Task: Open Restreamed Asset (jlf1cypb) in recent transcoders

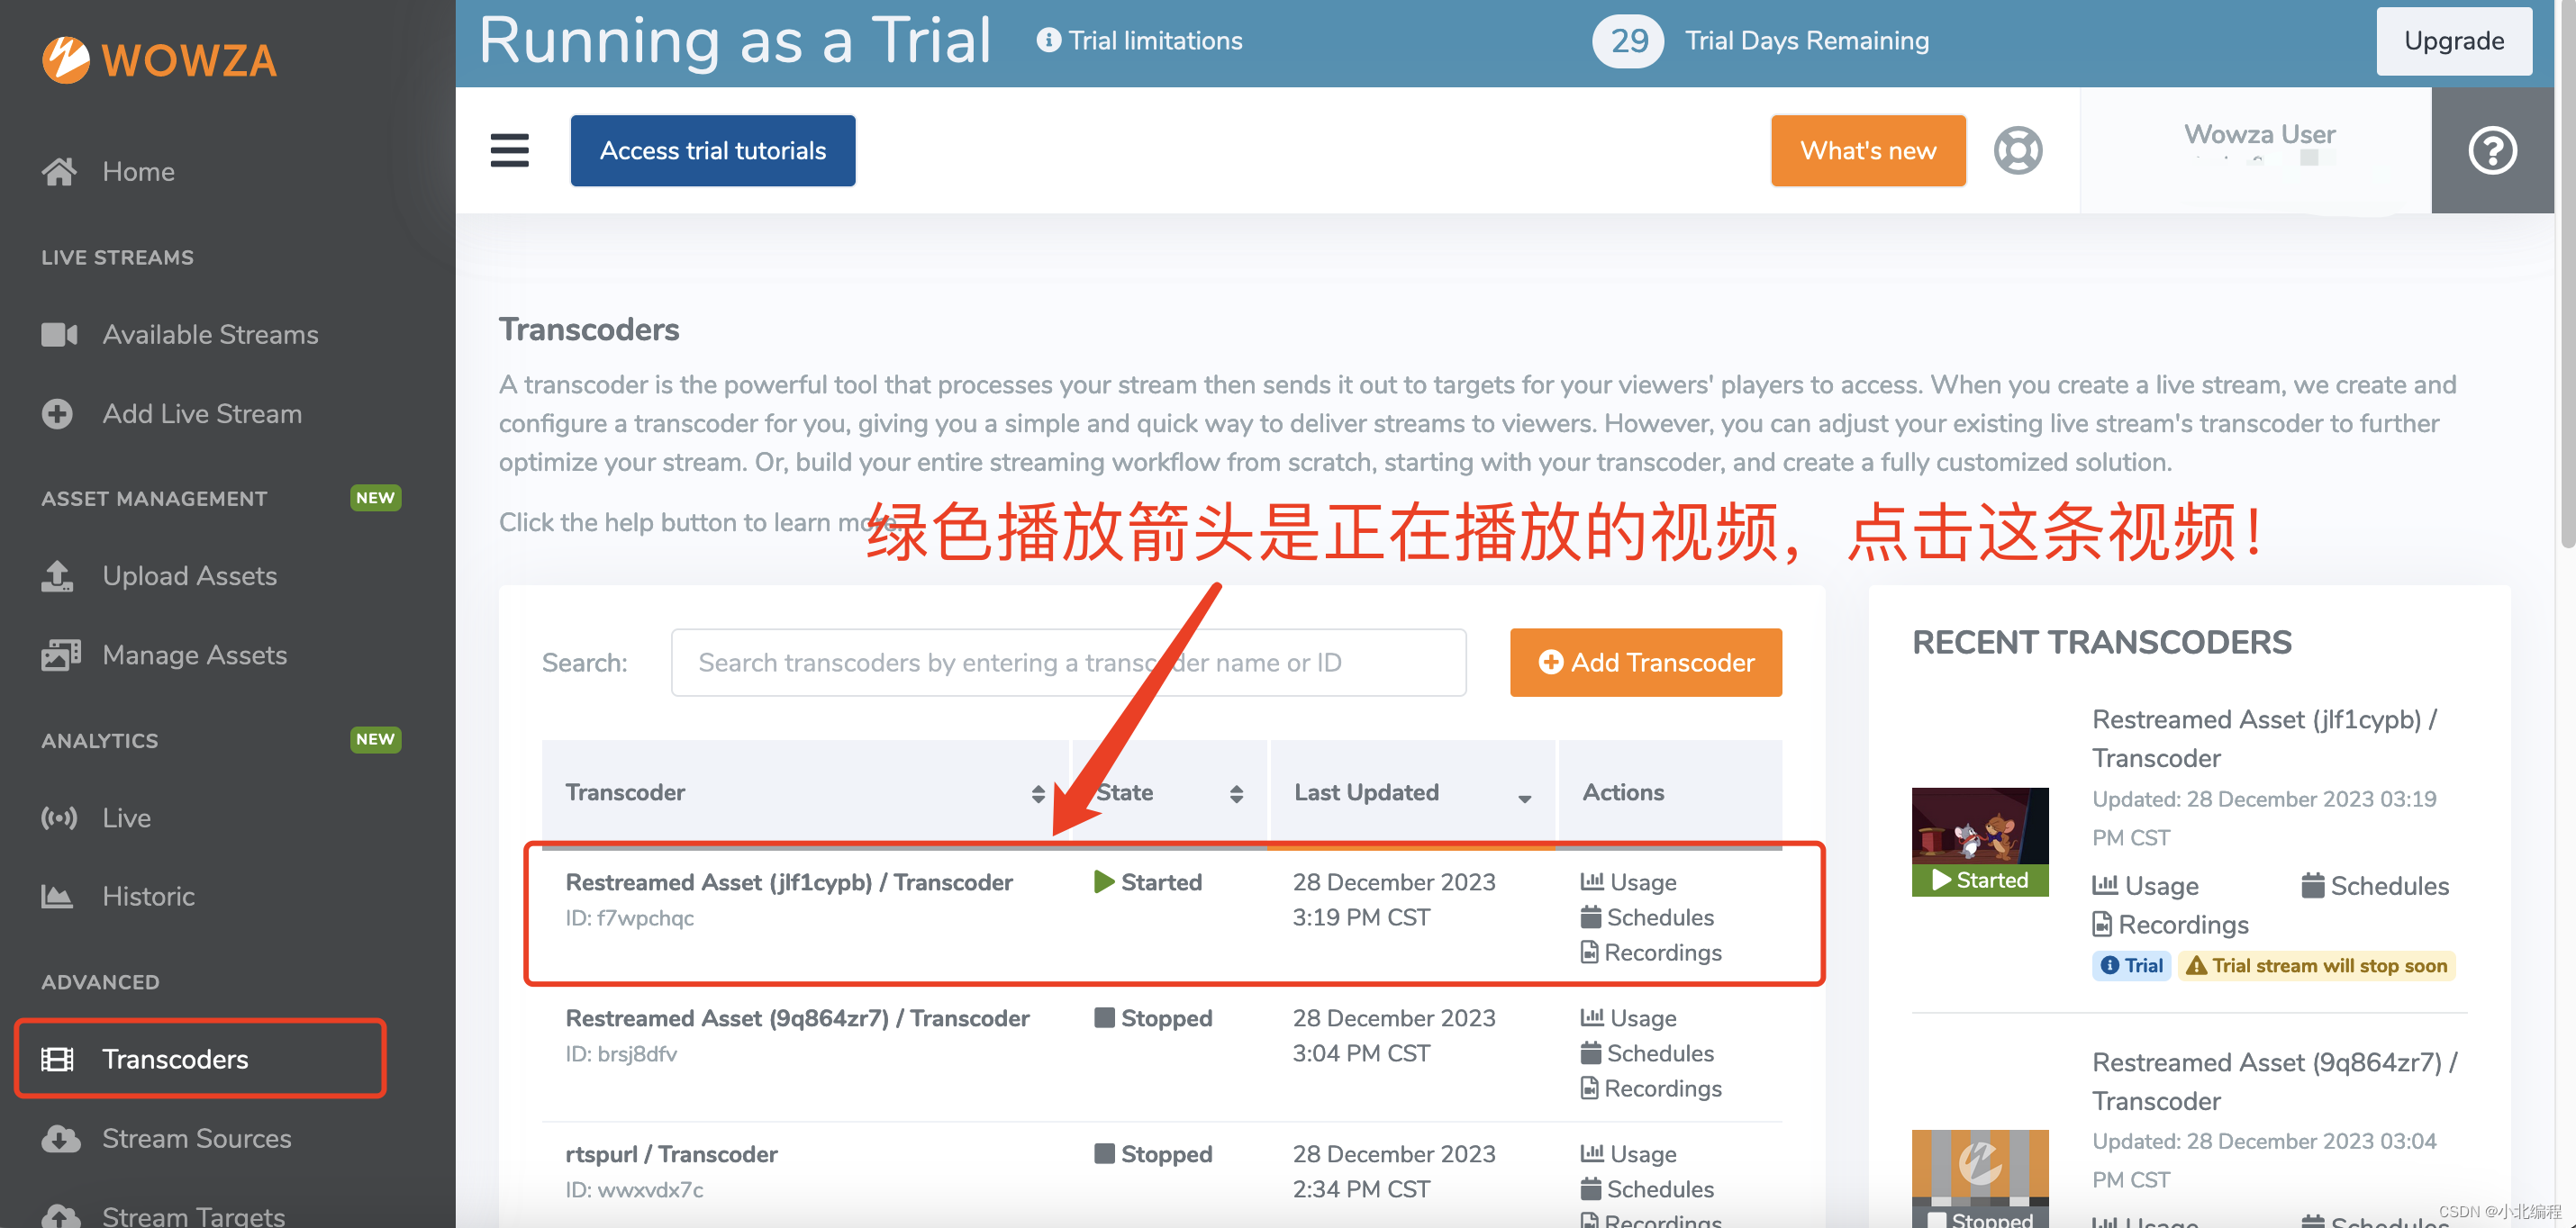Action: click(x=2264, y=738)
